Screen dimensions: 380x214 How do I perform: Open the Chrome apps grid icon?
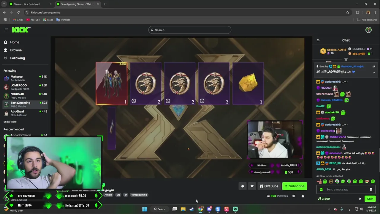click(x=5, y=20)
